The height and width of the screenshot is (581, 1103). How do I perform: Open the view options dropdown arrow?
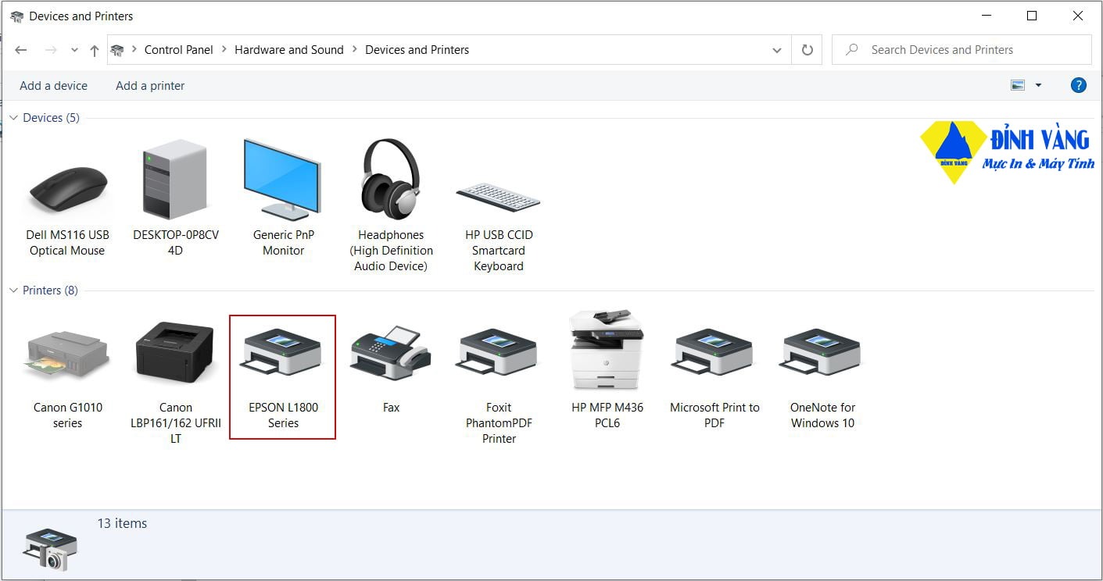(x=1039, y=86)
